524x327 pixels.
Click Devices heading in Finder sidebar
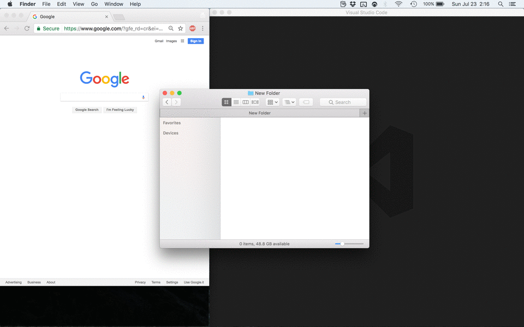point(170,133)
